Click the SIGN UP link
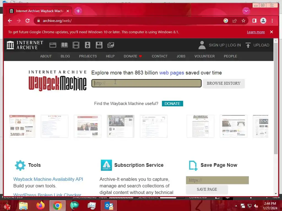 point(216,45)
